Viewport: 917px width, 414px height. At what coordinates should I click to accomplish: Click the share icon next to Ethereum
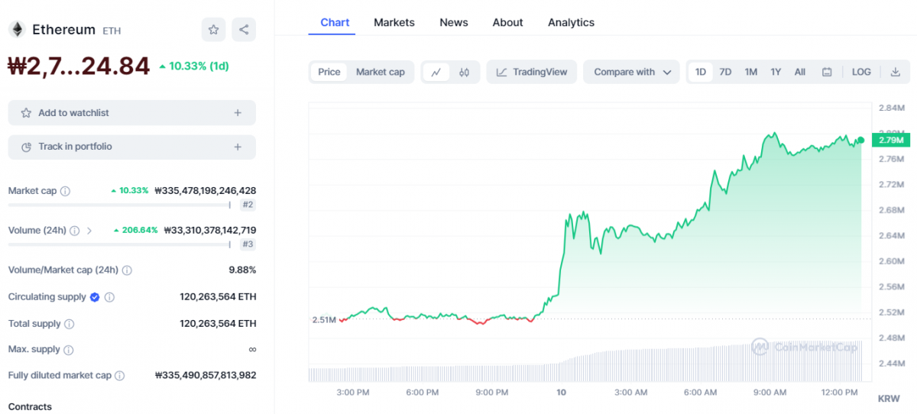tap(244, 30)
